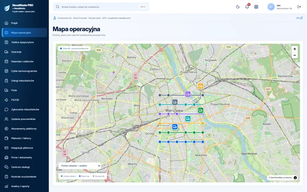Click the Firma i dokumenty building icon
The height and width of the screenshot is (192, 307).
pos(6,157)
